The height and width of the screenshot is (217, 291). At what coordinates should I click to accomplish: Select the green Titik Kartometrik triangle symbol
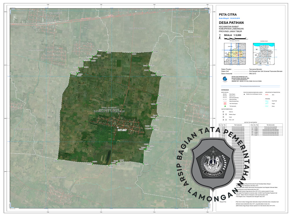[x=225, y=106]
